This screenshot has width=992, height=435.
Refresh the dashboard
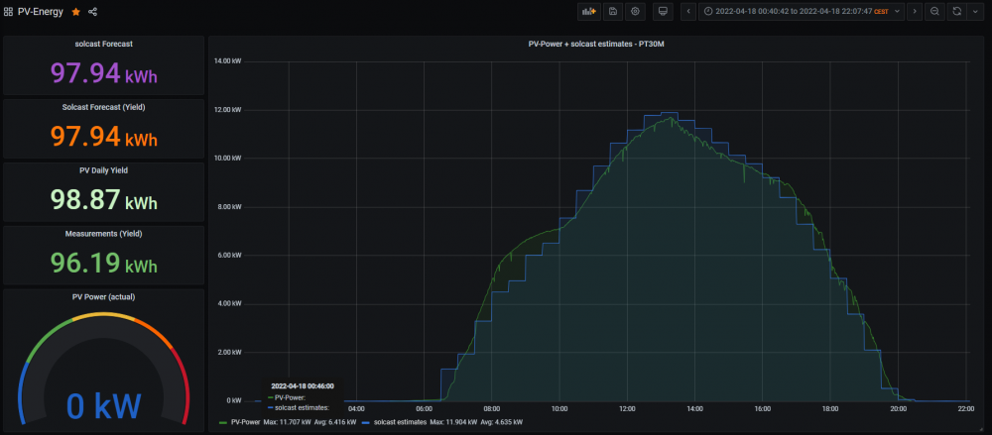pyautogui.click(x=956, y=11)
